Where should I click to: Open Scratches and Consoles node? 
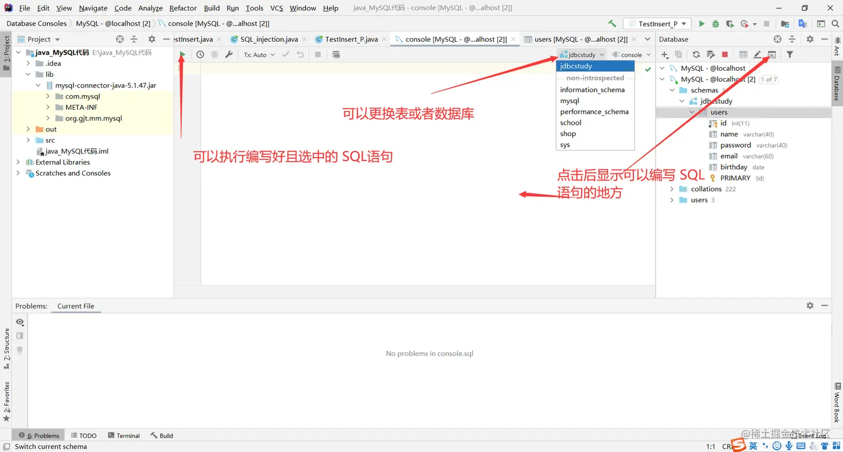click(x=73, y=173)
